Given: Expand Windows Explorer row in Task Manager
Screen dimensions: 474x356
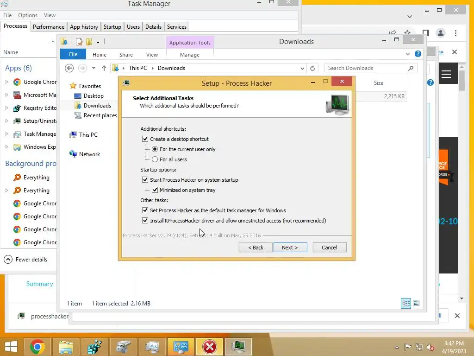Looking at the screenshot, I should tap(6, 147).
